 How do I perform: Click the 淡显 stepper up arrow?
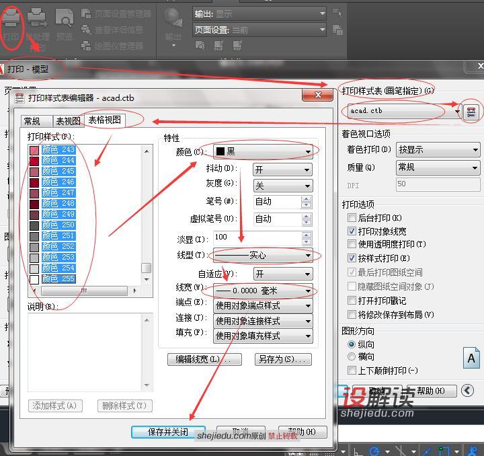click(x=307, y=235)
